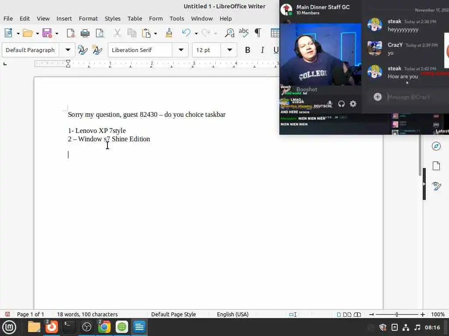The width and height of the screenshot is (449, 336).
Task: Export directly as PDF
Action: (x=71, y=33)
